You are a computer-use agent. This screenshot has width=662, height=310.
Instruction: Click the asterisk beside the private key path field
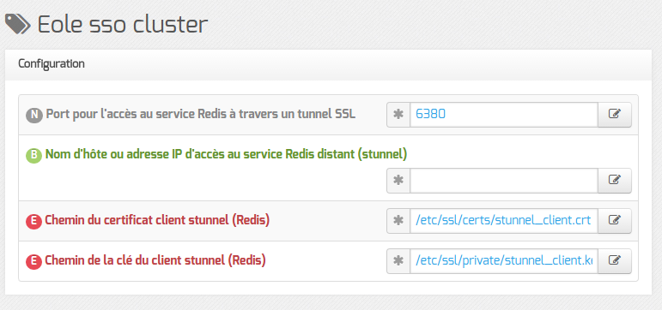[398, 260]
